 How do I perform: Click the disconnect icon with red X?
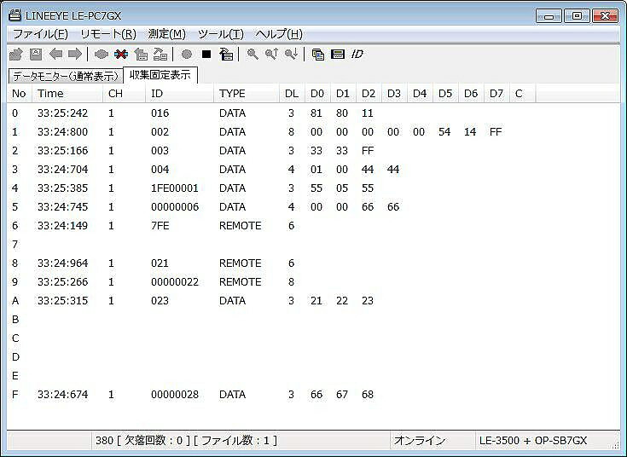[121, 54]
